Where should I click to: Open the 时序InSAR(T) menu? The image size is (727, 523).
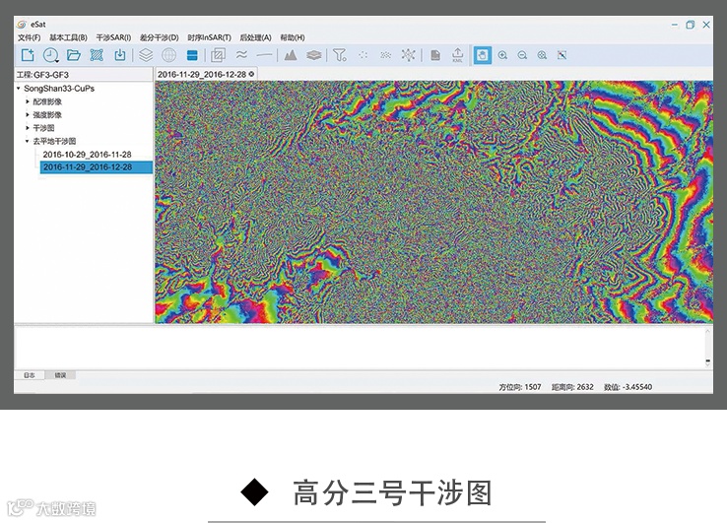[x=209, y=37]
